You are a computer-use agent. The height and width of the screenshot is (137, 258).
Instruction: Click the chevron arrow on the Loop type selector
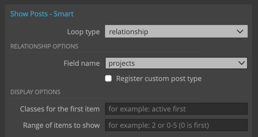pos(240,31)
